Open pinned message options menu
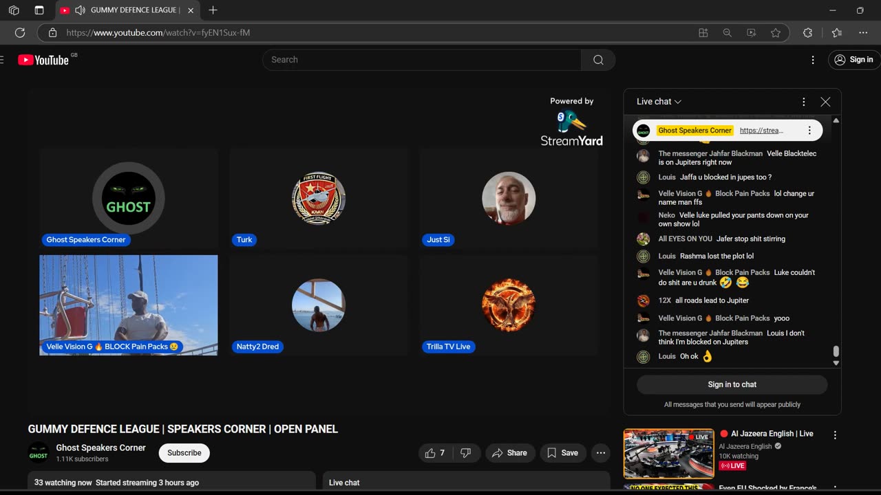The image size is (881, 495). tap(809, 131)
